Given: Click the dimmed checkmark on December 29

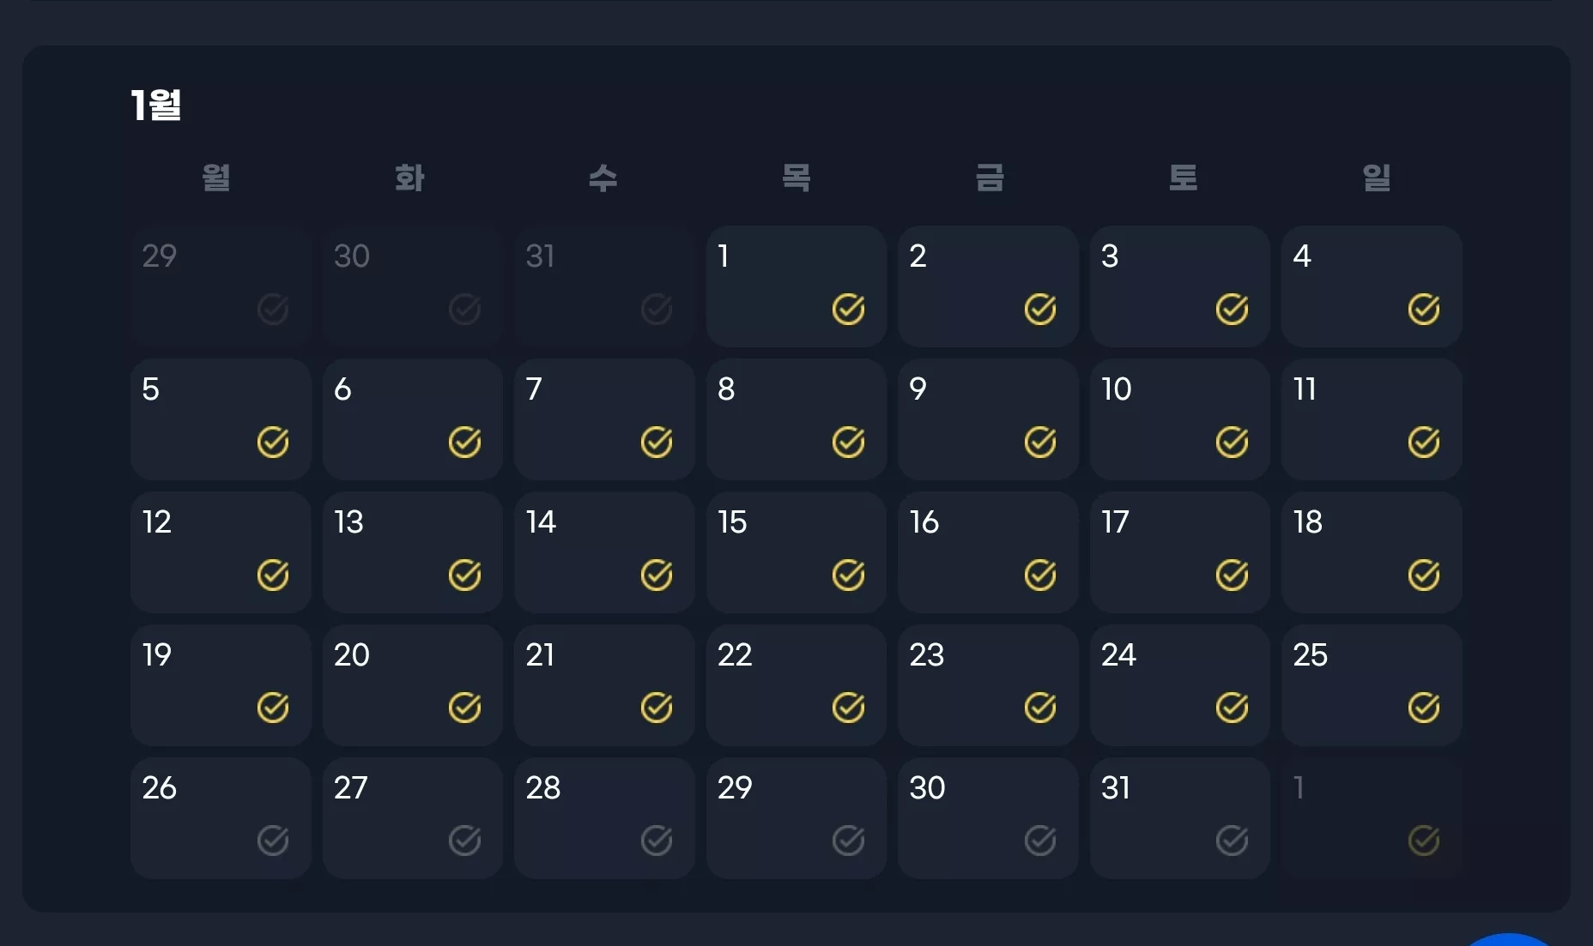Looking at the screenshot, I should pyautogui.click(x=273, y=309).
